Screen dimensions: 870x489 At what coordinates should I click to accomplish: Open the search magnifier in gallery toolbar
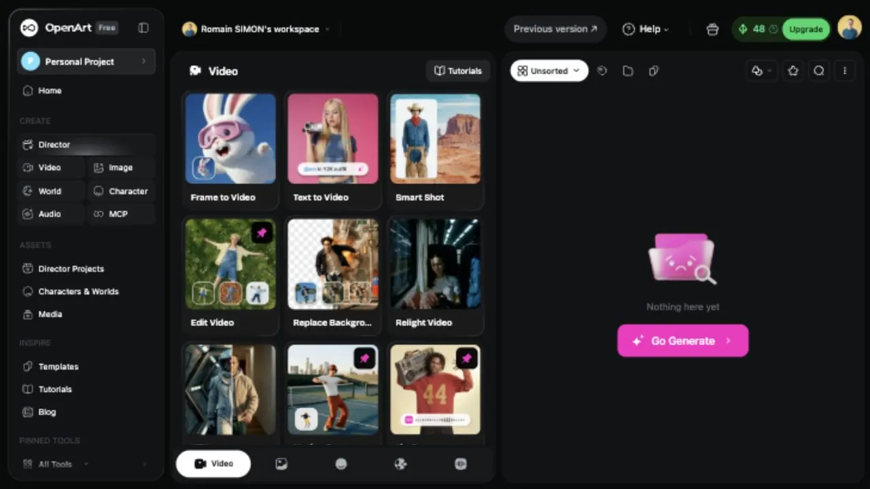coord(819,71)
